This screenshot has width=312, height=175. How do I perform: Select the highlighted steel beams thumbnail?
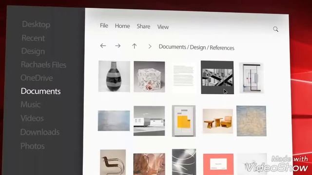[x=217, y=77]
